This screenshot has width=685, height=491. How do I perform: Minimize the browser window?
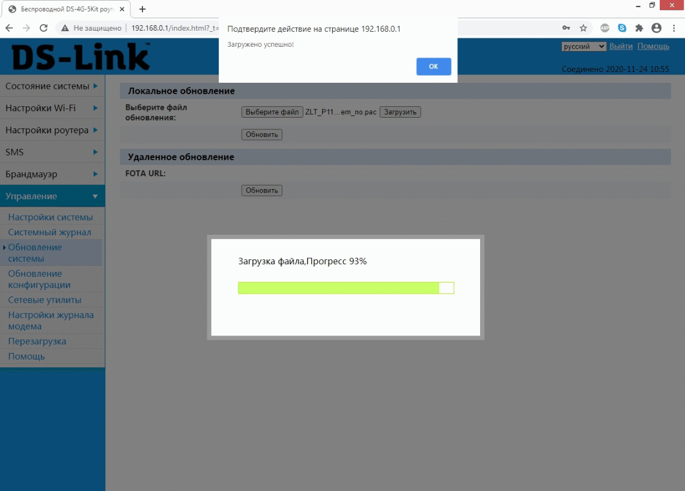point(638,5)
